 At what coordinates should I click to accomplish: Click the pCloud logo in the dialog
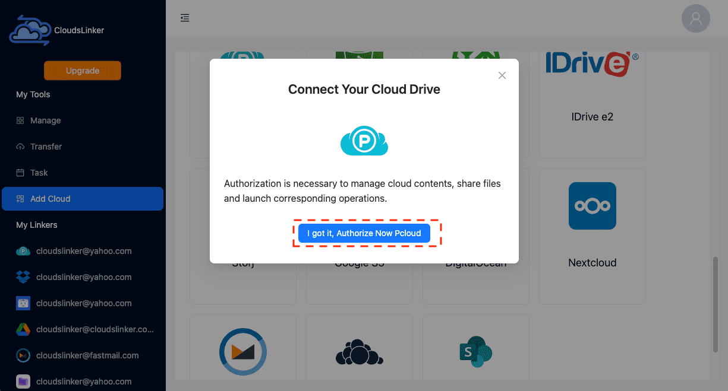pyautogui.click(x=364, y=141)
